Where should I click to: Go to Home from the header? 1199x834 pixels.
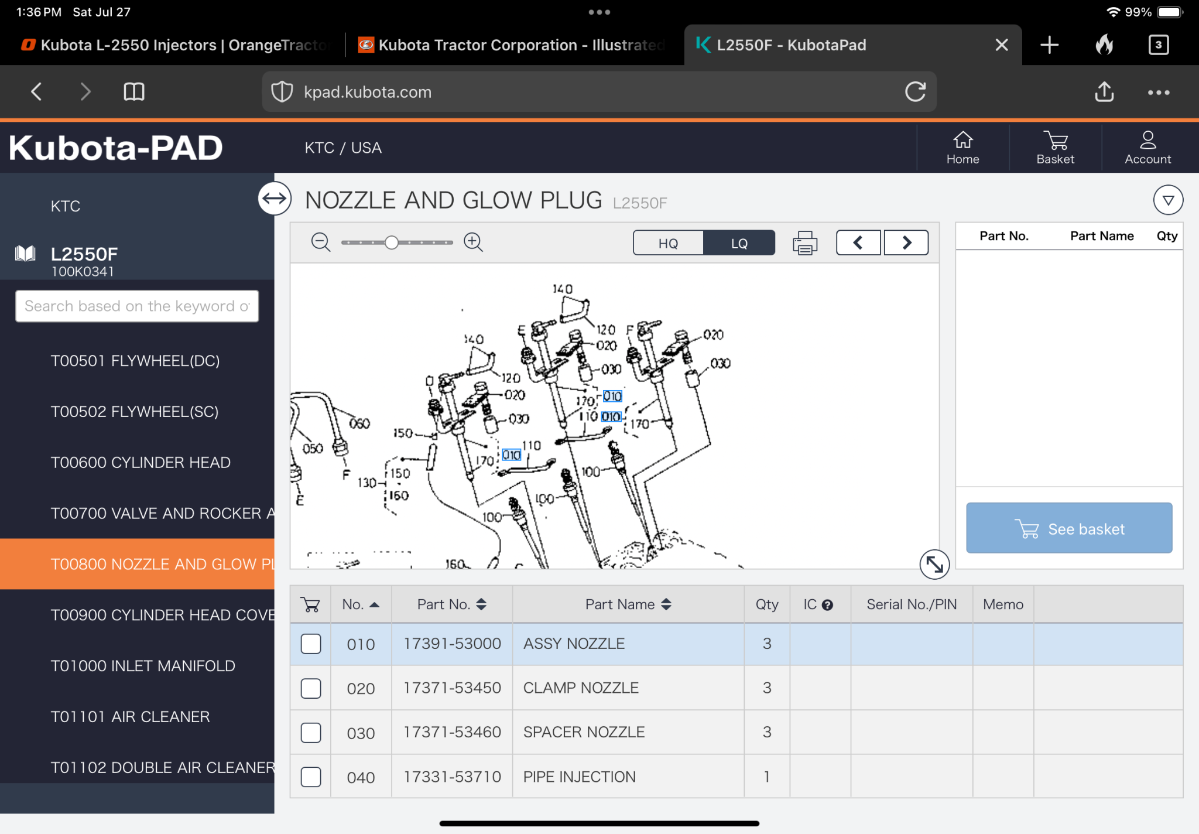pyautogui.click(x=962, y=148)
